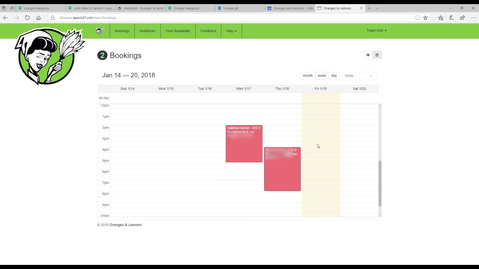Switch to the Helpdesk : Oranges & Lemons tab
The width and height of the screenshot is (479, 269).
coord(140,8)
